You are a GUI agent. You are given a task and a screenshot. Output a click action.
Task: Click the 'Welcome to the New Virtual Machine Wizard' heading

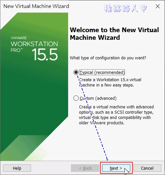[114, 33]
